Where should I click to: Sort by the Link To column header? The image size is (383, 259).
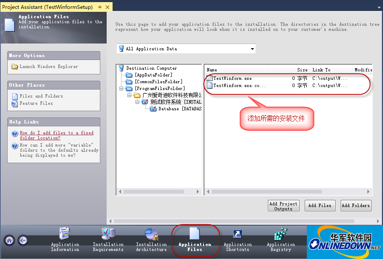(x=331, y=70)
